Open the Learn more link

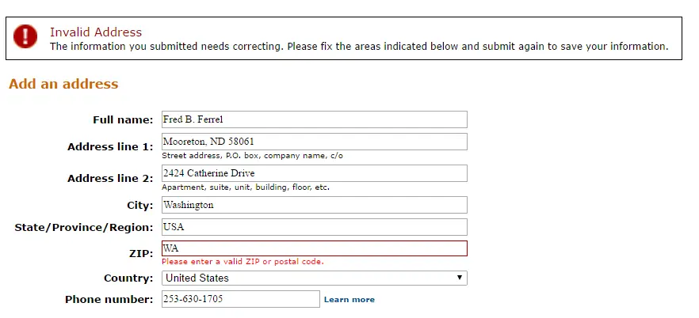349,299
